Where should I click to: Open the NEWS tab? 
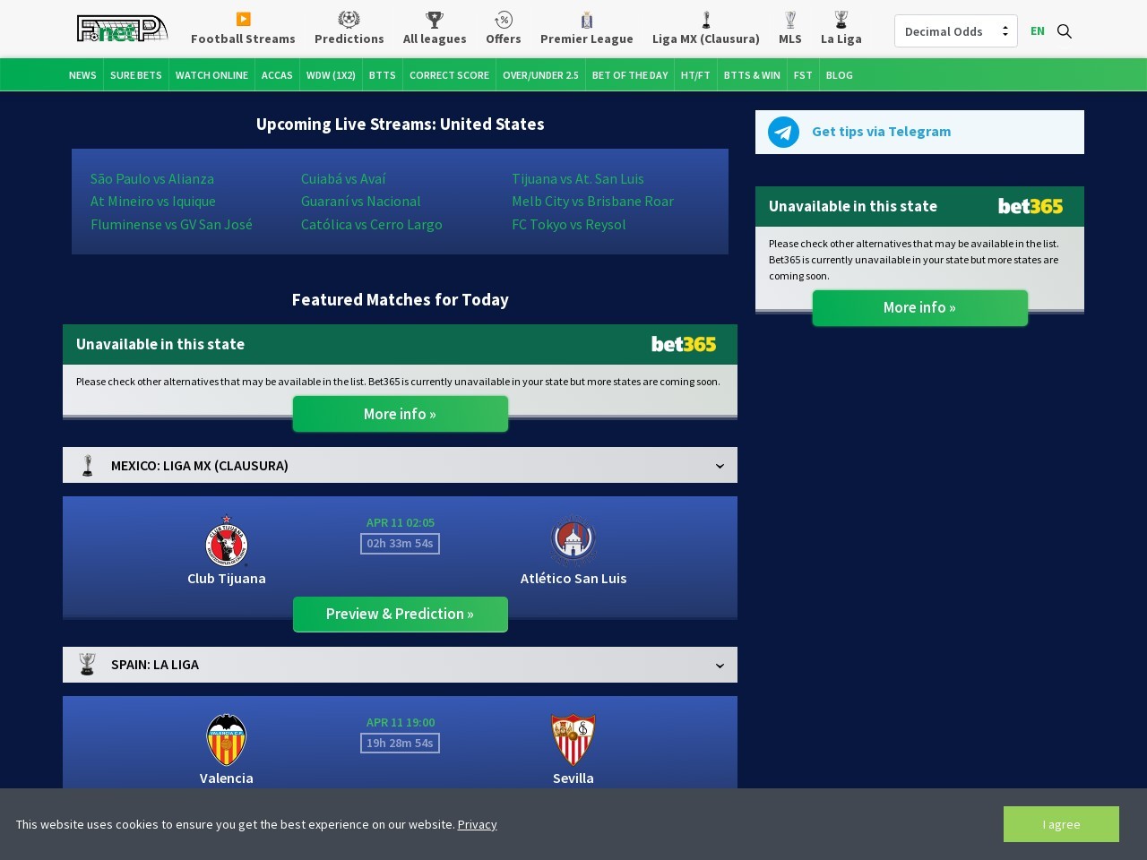point(82,75)
